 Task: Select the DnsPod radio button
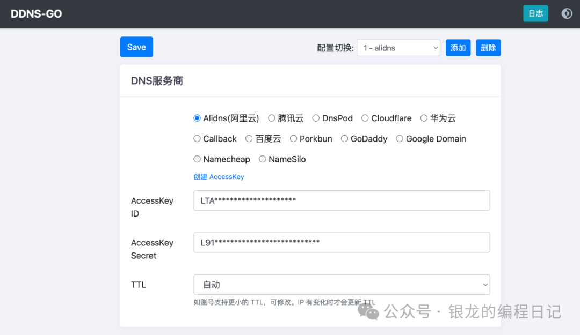tap(316, 118)
